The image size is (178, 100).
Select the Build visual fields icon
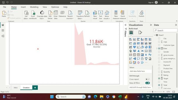click(131, 32)
